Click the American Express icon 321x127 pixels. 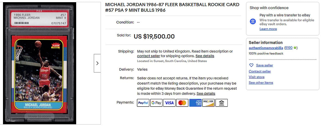click(195, 103)
